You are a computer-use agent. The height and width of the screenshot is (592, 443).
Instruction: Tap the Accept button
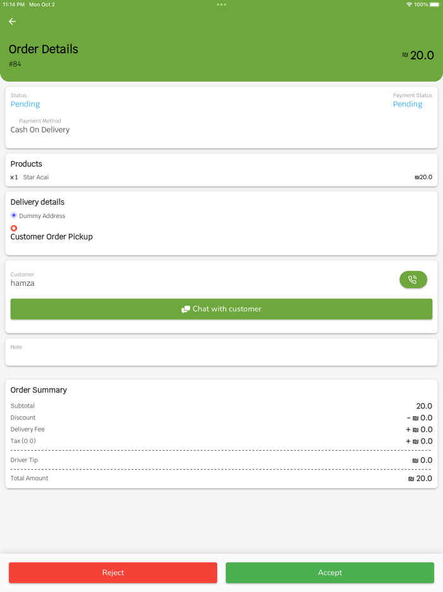click(x=330, y=572)
